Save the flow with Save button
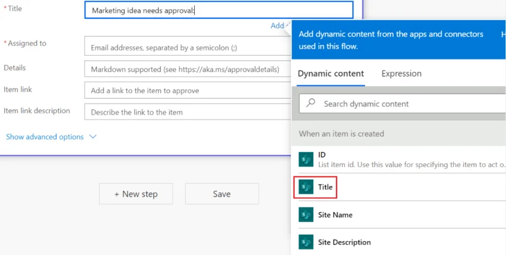This screenshot has height=255, width=506. click(x=222, y=194)
